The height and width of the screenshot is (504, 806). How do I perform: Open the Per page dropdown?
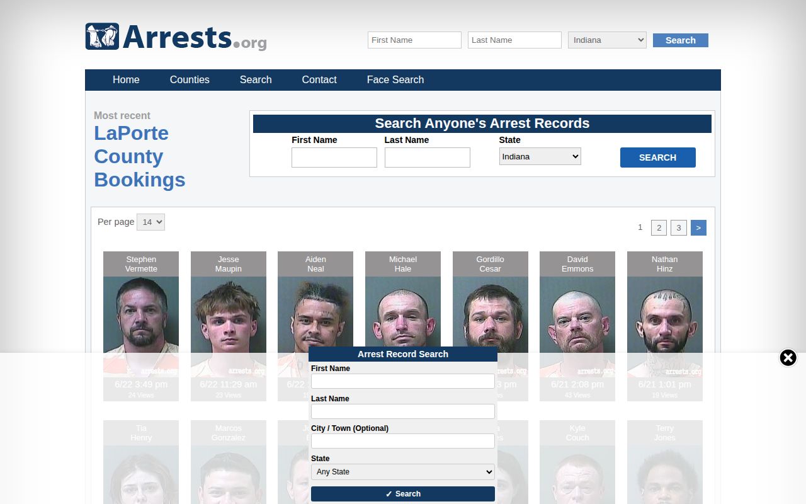point(150,222)
